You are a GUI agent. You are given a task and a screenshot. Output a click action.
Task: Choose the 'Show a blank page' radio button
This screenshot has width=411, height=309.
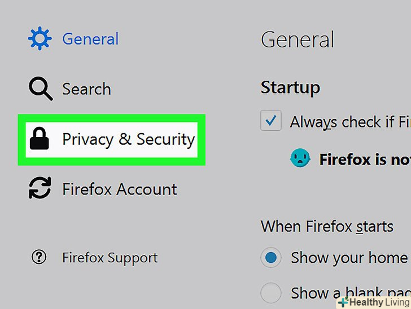[x=271, y=293]
